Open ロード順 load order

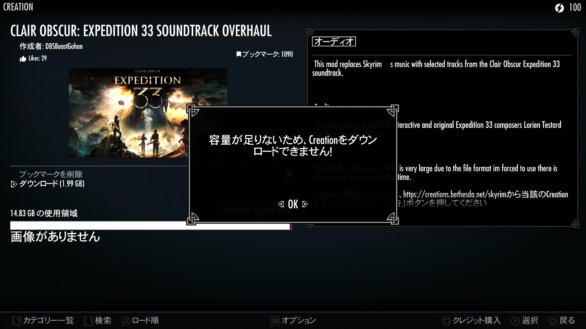[x=145, y=320]
